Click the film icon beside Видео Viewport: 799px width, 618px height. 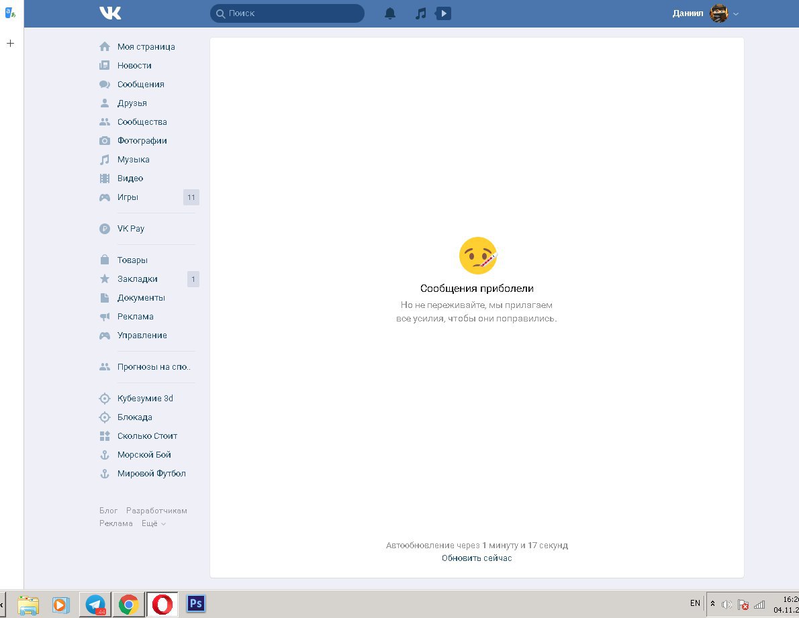pyautogui.click(x=105, y=178)
